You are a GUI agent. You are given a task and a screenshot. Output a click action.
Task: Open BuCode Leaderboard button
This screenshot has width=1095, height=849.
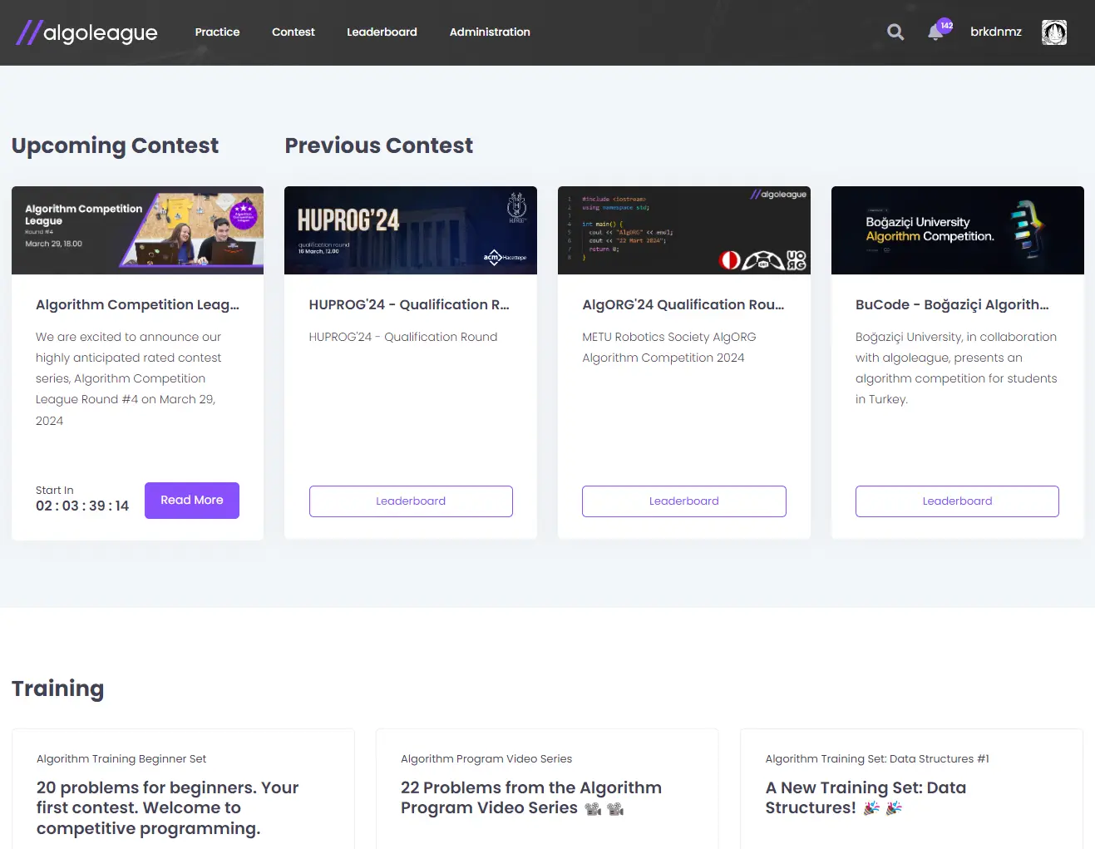(x=957, y=501)
